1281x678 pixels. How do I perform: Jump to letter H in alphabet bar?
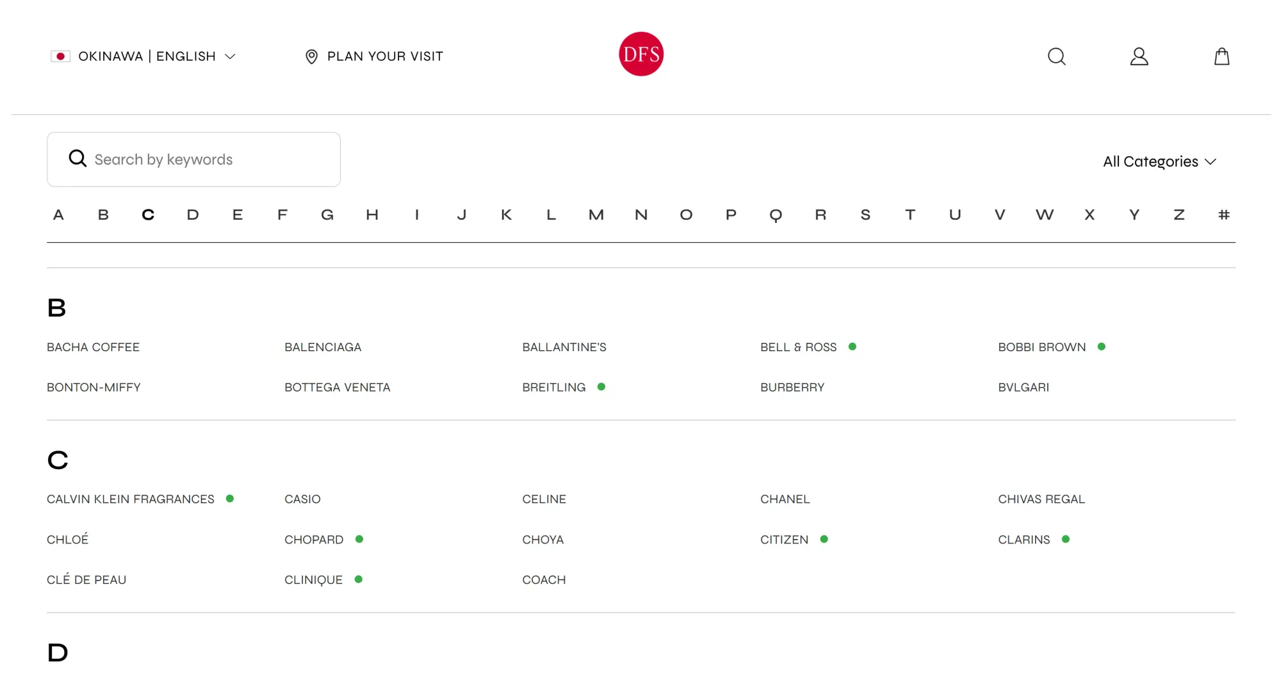coord(372,215)
